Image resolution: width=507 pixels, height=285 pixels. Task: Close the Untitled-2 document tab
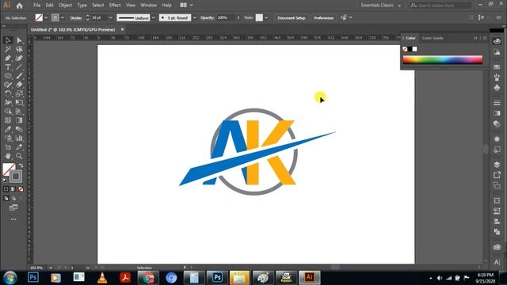pyautogui.click(x=122, y=29)
